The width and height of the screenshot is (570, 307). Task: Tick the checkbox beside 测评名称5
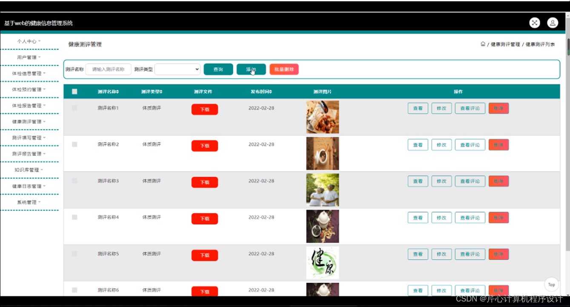[x=74, y=254]
